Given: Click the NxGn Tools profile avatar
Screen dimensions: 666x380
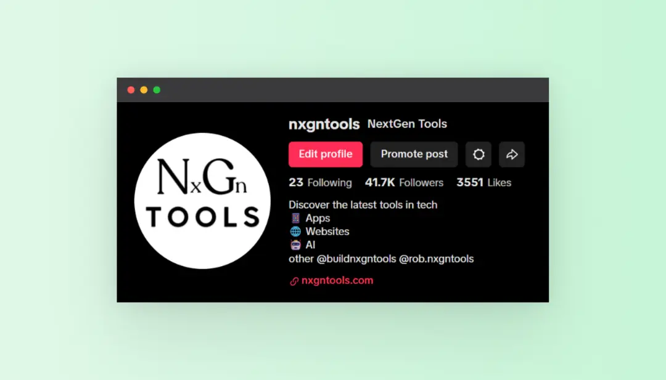Looking at the screenshot, I should [202, 201].
